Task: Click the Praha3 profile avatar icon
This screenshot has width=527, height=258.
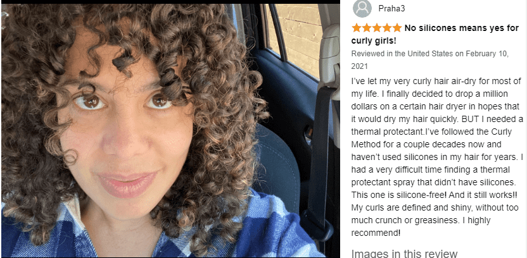Action: click(362, 9)
